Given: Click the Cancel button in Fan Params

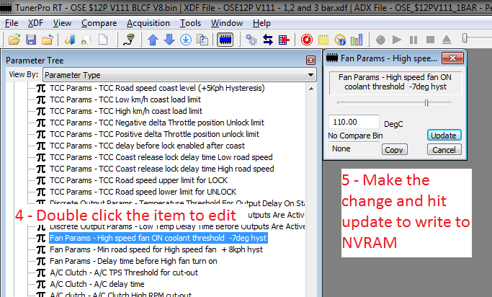Looking at the screenshot, I should coord(444,150).
